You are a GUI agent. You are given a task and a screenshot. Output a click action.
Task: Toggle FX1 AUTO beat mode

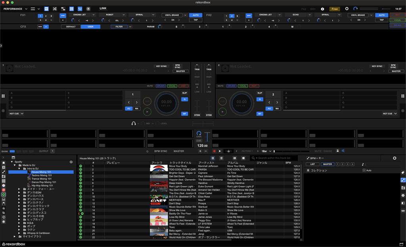tap(196, 15)
